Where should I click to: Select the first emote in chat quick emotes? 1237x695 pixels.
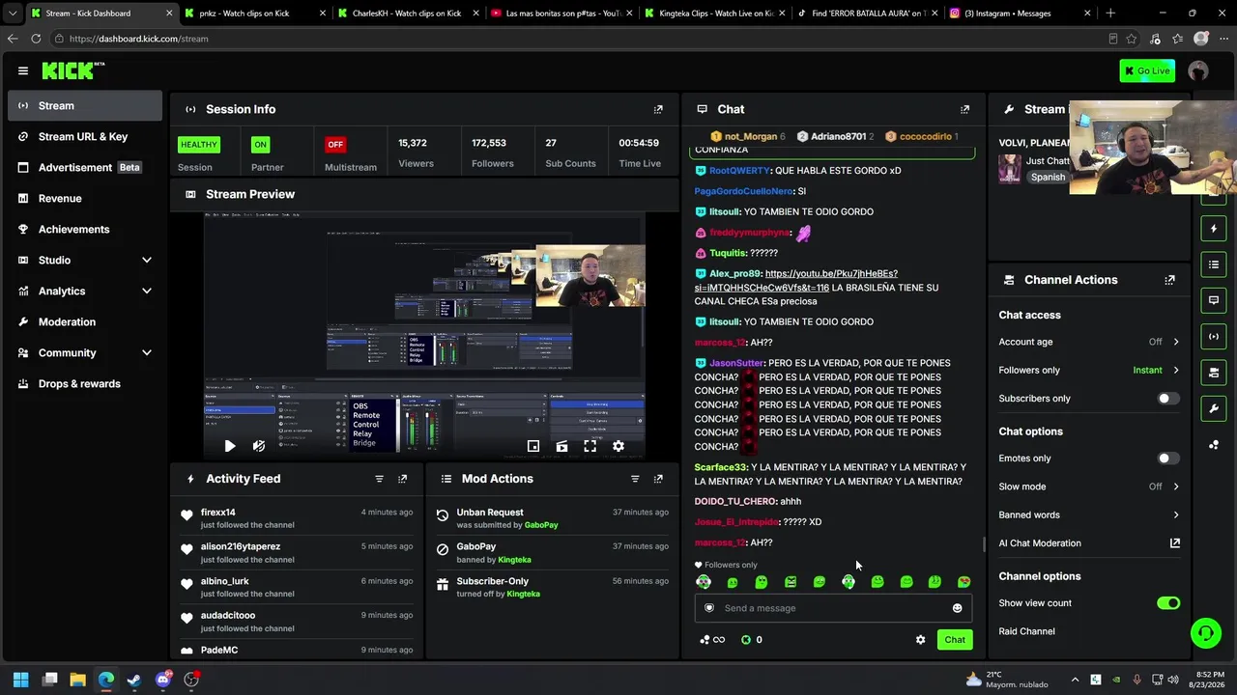click(x=704, y=582)
